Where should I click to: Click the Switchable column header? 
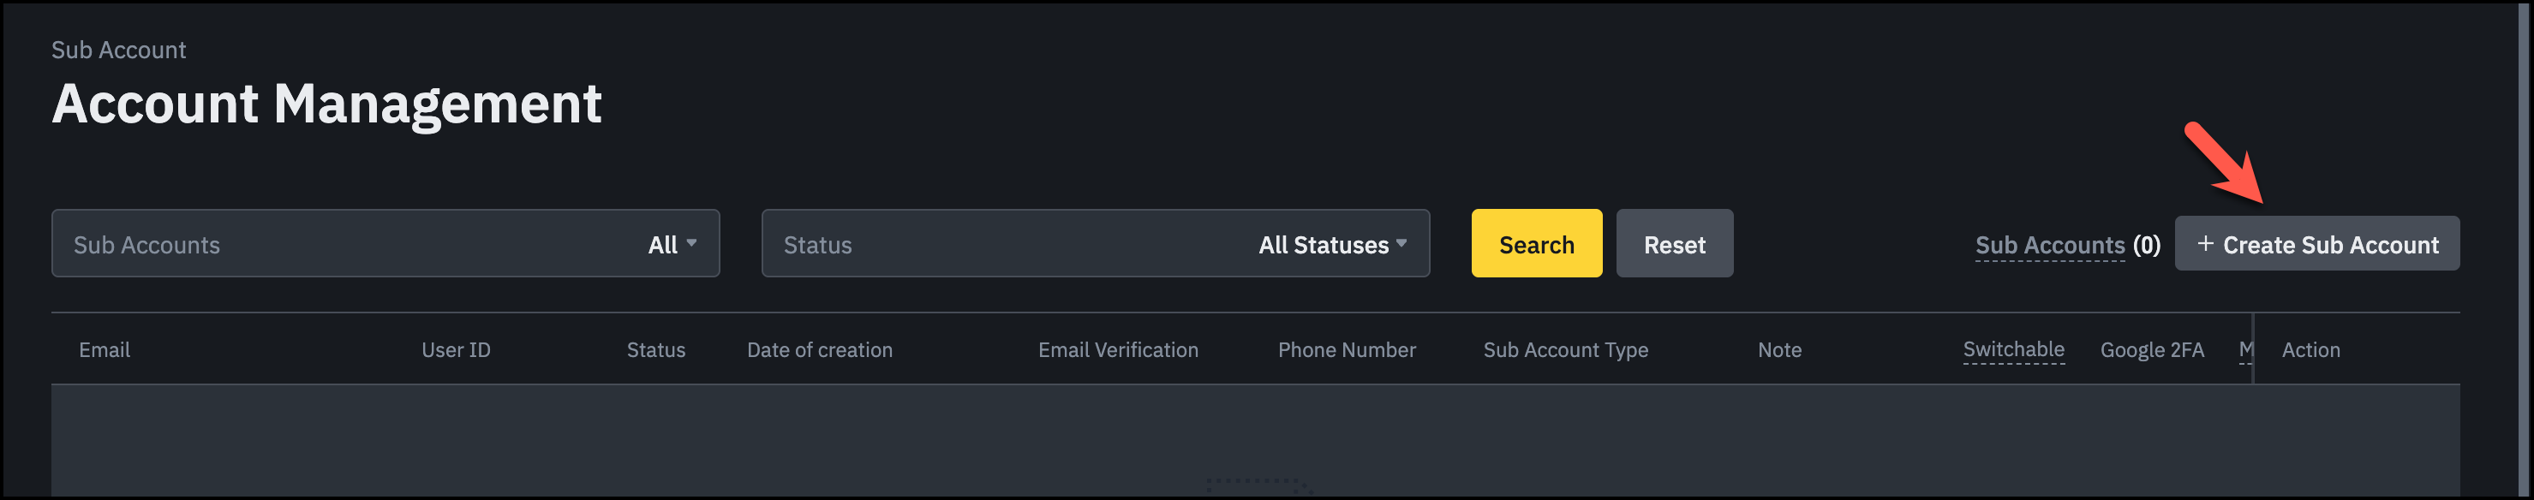click(x=2014, y=349)
